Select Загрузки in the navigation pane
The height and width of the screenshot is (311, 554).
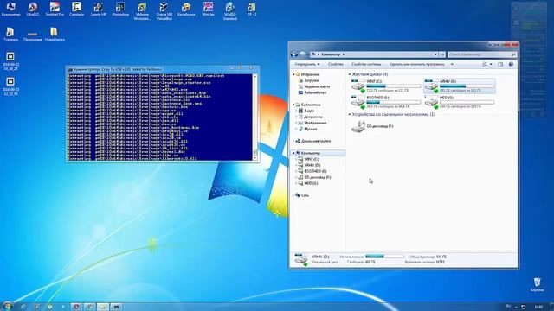[x=311, y=80]
